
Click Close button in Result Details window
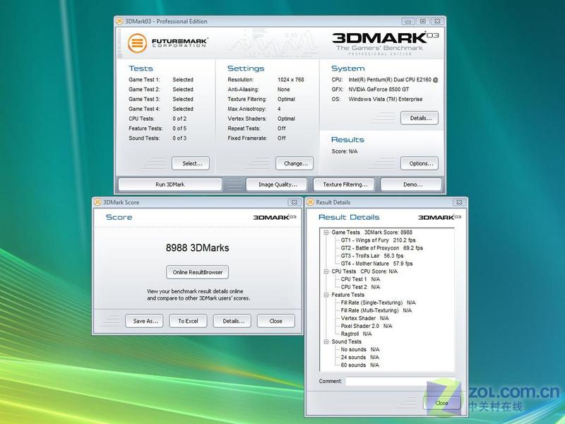[x=442, y=403]
